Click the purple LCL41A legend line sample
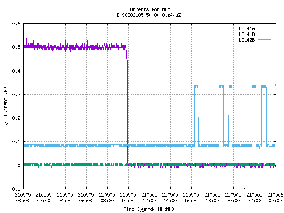The width and height of the screenshot is (284, 213). [264, 28]
